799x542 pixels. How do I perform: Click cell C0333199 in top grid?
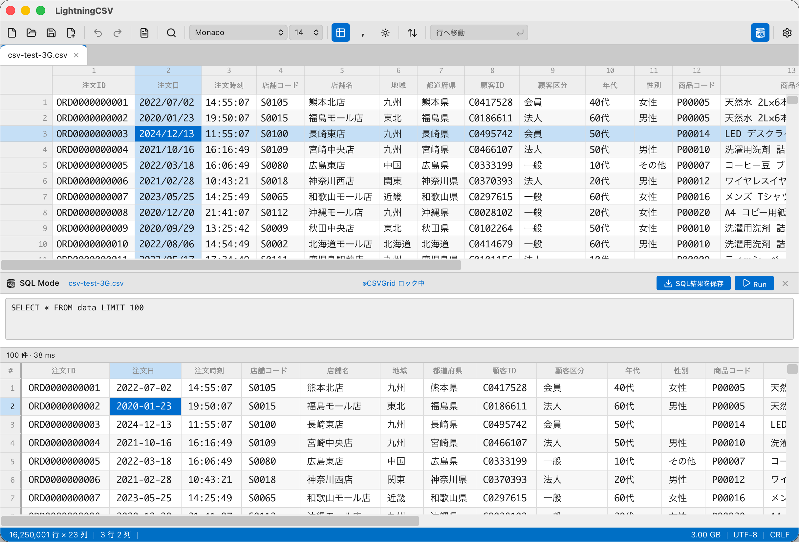click(x=492, y=166)
